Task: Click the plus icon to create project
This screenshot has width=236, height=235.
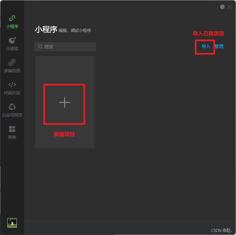Action: (x=65, y=102)
